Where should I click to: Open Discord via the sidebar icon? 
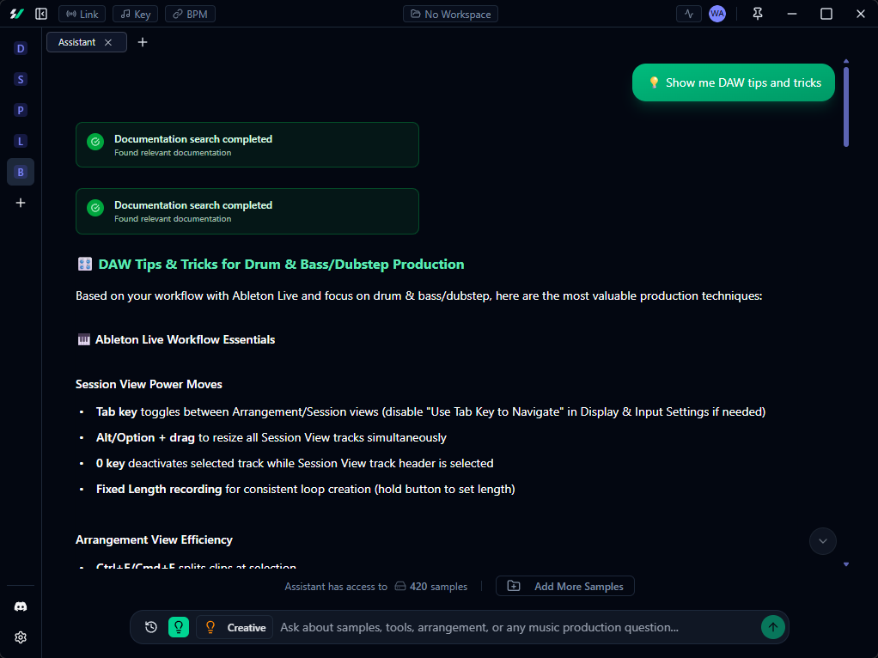pos(20,606)
